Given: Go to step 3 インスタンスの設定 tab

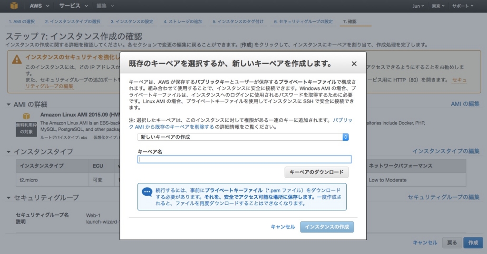Looking at the screenshot, I should tap(132, 22).
